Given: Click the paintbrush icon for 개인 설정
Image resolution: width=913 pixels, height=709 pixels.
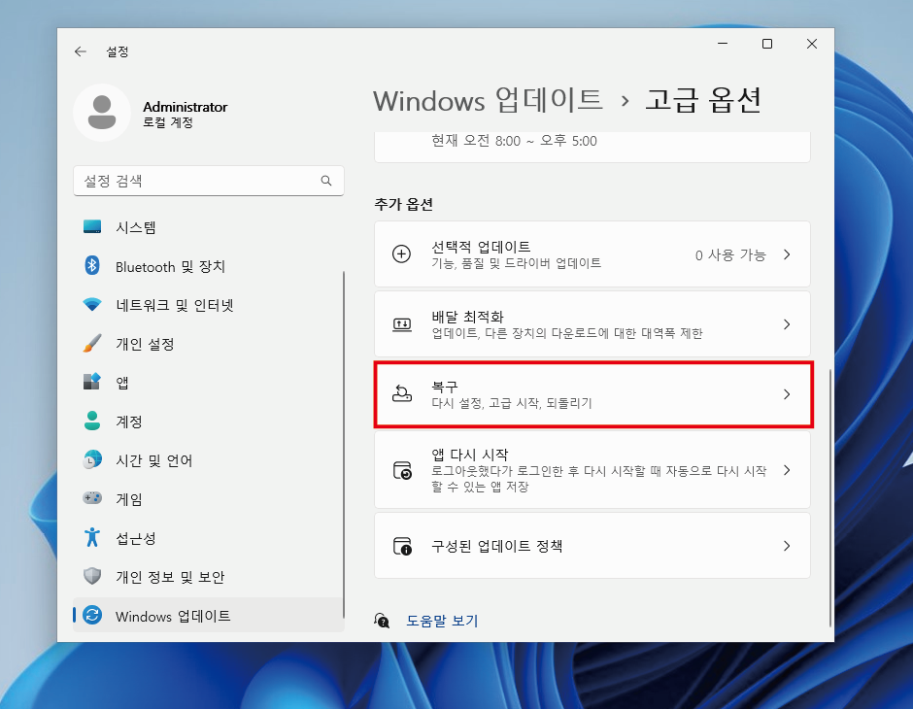Looking at the screenshot, I should pos(92,344).
